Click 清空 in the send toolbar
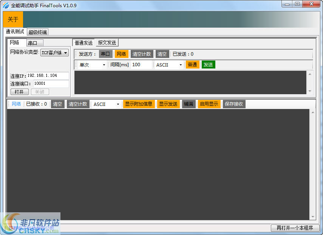 [x=162, y=54]
